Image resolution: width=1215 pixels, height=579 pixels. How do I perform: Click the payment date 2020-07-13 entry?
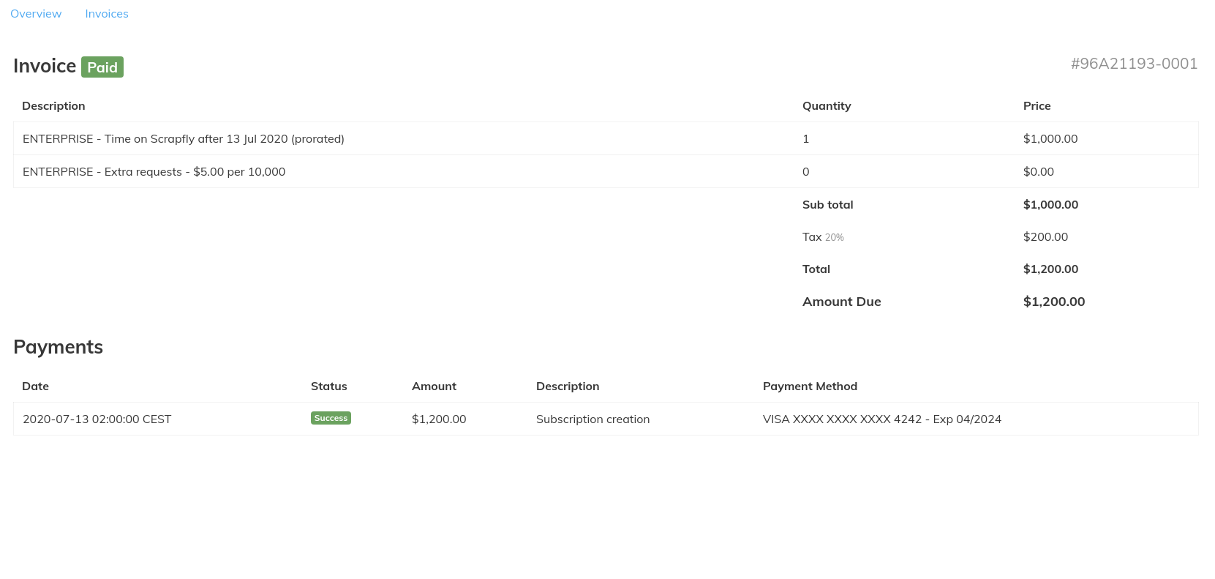(x=97, y=419)
